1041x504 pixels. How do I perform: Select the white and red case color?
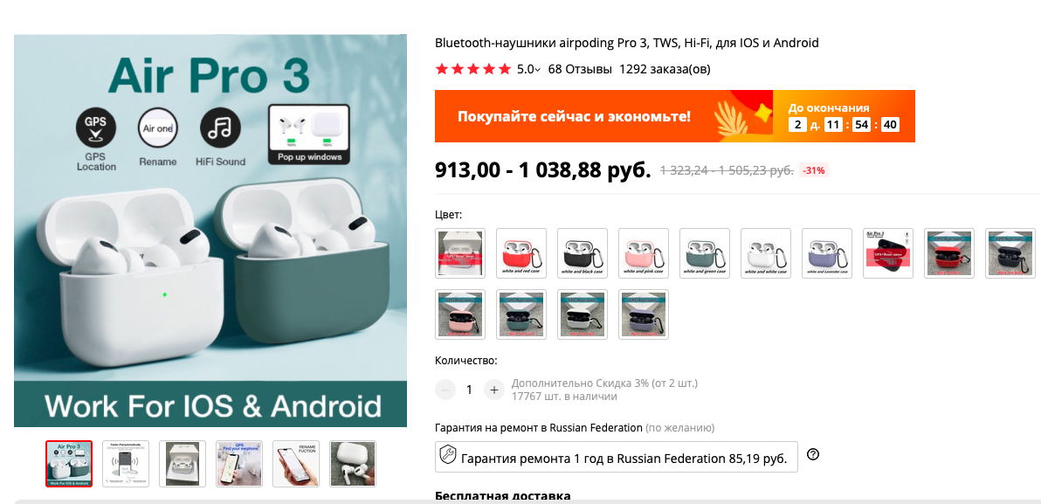(521, 253)
